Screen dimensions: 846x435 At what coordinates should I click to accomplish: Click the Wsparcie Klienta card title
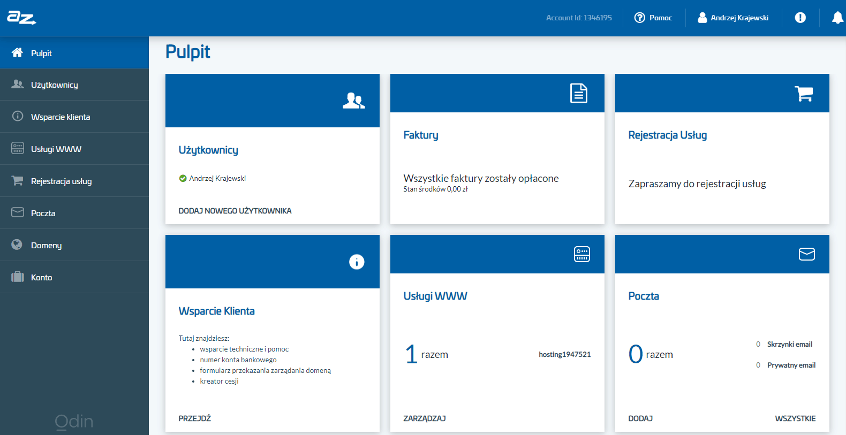click(x=216, y=311)
